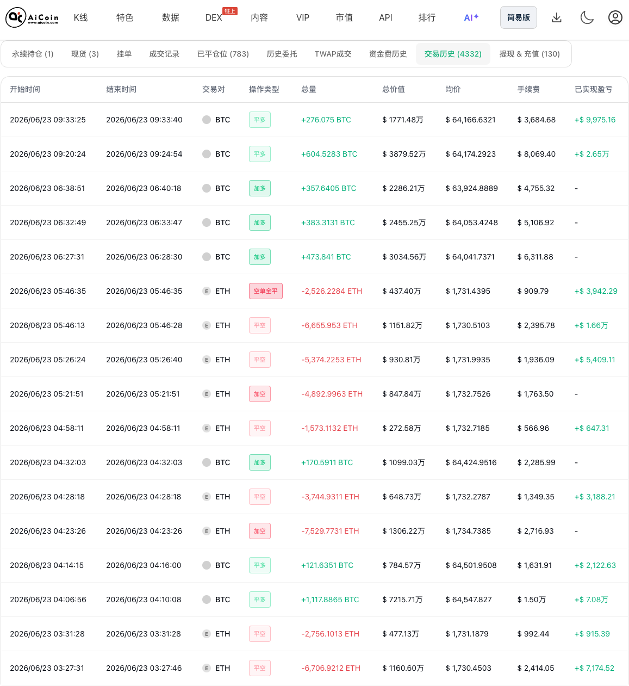Click the 开始时间 column header
The height and width of the screenshot is (686, 629).
25,89
